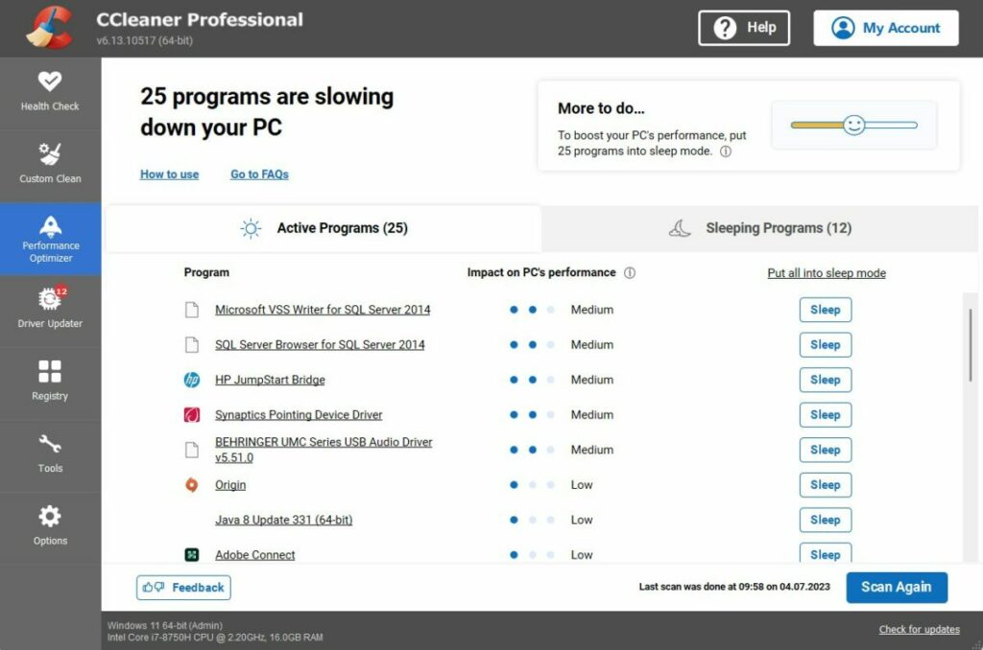Put Origin into sleep mode

pyautogui.click(x=825, y=485)
